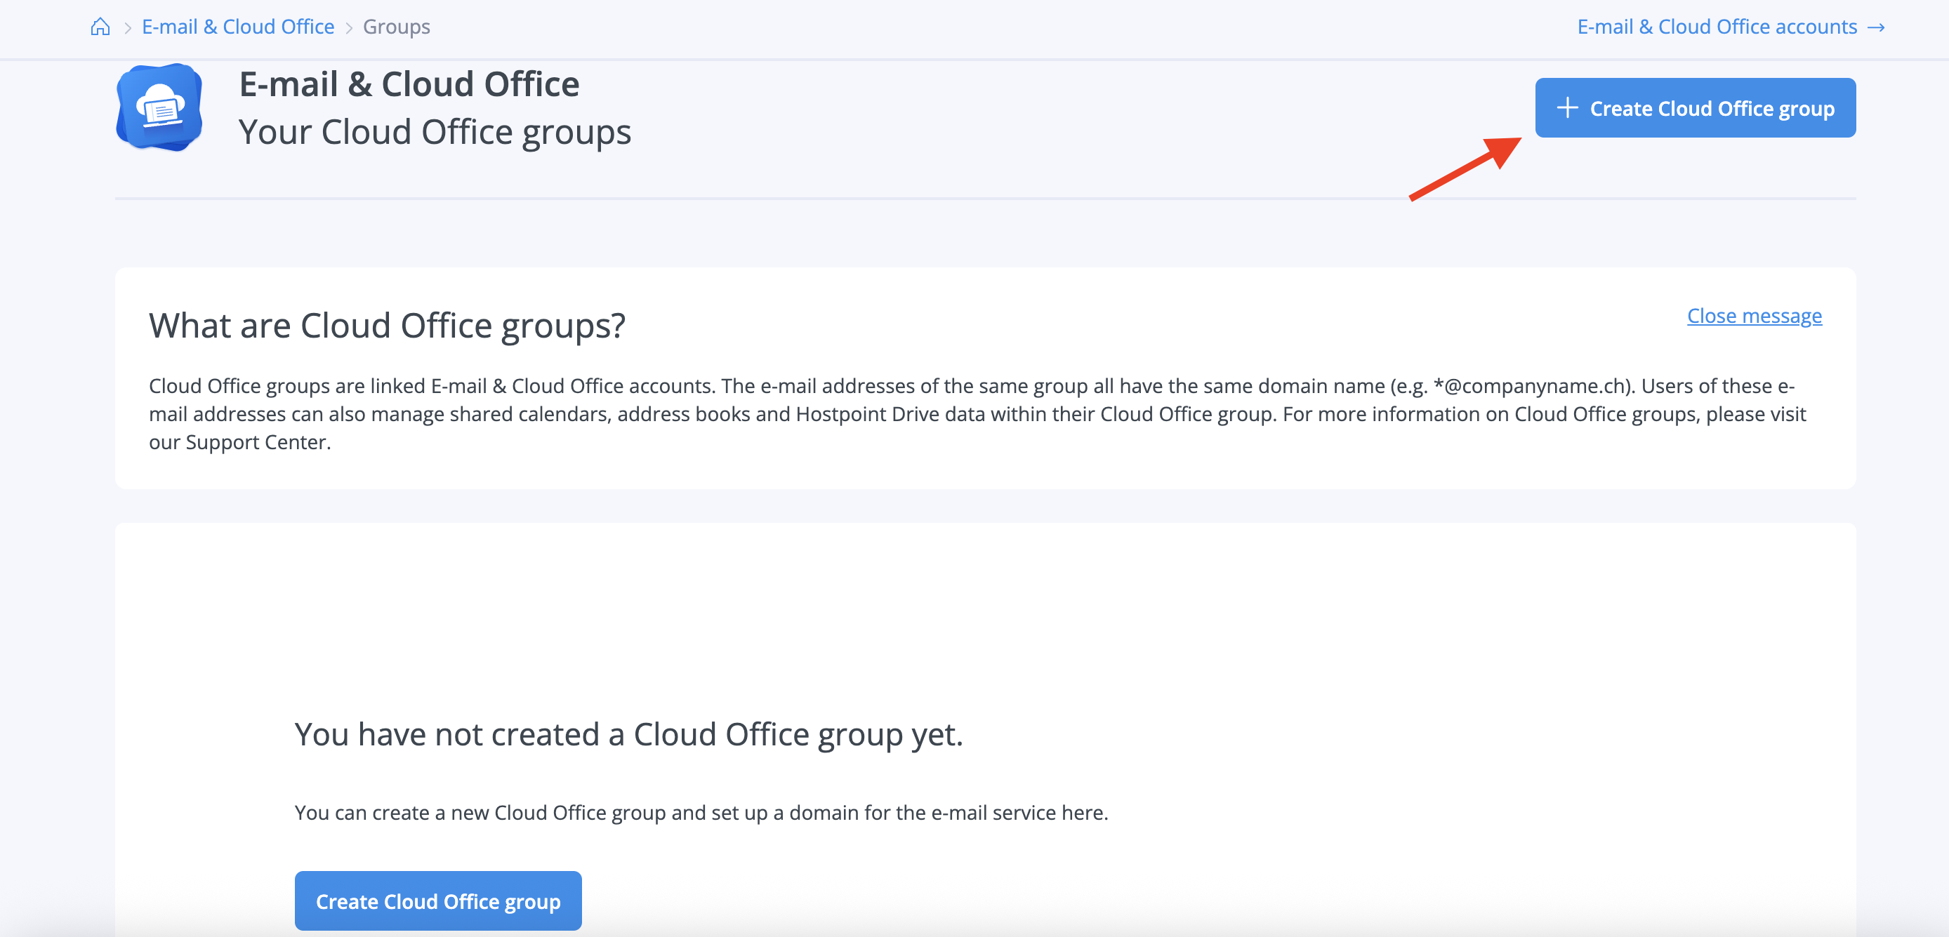Click the Support Center mention in the message

point(257,442)
